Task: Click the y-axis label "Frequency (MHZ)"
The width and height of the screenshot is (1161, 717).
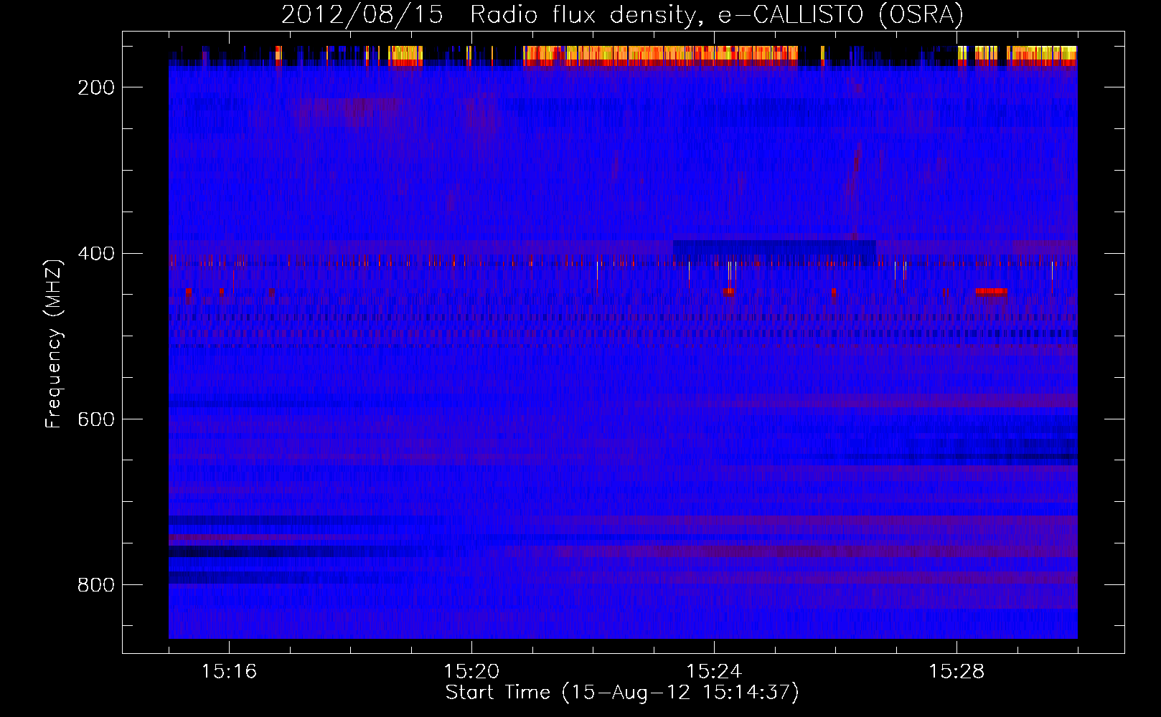Action: [54, 344]
